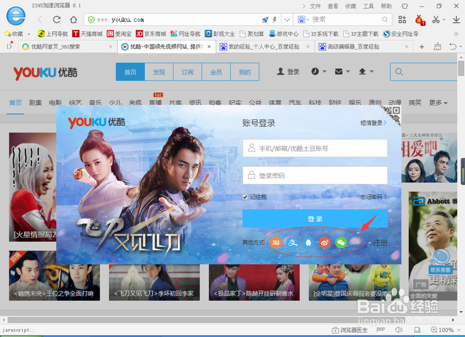Open 京东商城 bookmark
Image resolution: width=465 pixels, height=337 pixels.
(151, 34)
